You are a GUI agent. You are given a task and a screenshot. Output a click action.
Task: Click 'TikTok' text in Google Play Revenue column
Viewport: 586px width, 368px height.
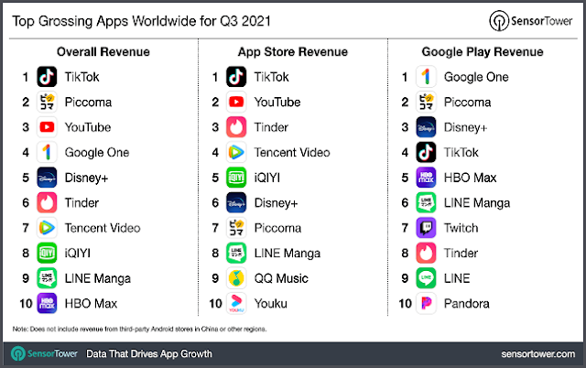(x=461, y=153)
